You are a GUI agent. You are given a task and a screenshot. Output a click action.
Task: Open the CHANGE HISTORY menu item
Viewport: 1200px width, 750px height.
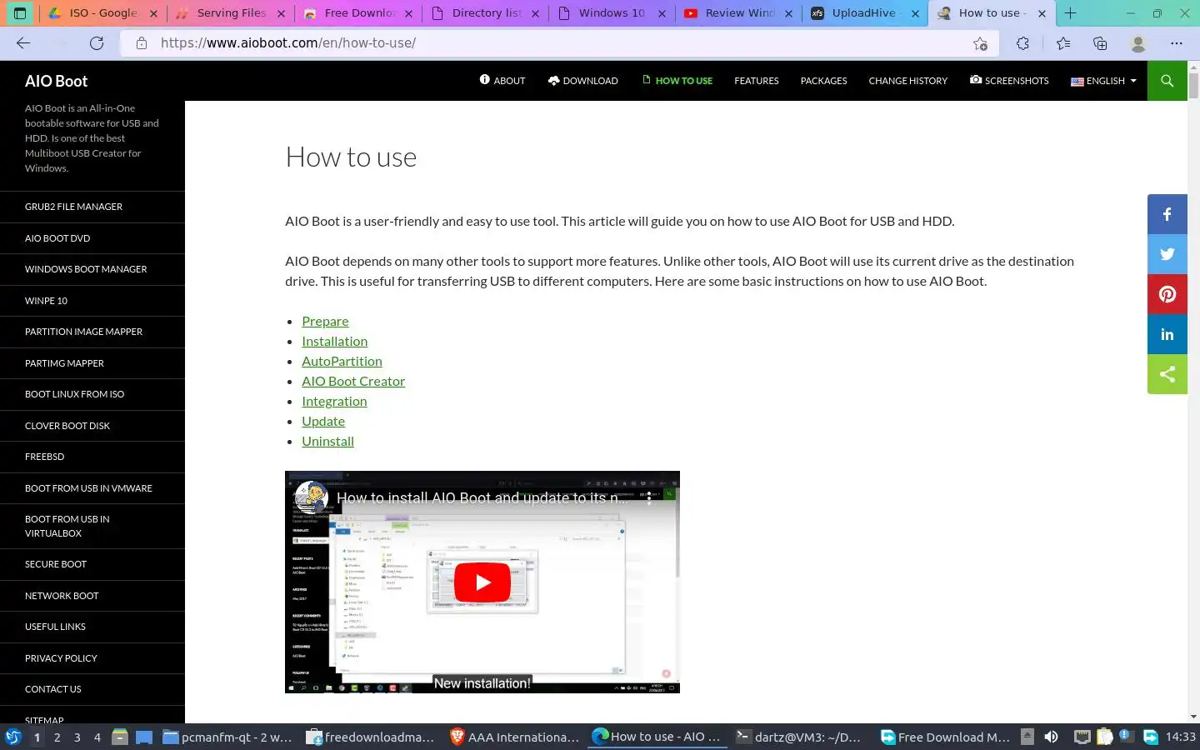pos(908,81)
